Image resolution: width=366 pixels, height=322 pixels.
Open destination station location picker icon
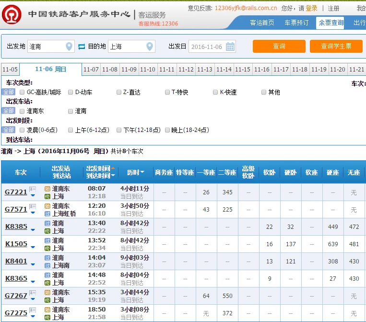150,46
